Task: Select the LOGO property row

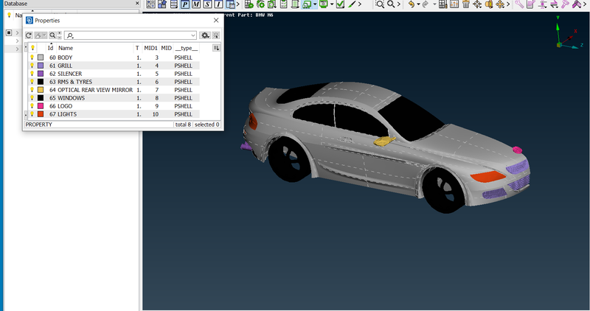Action: [114, 106]
